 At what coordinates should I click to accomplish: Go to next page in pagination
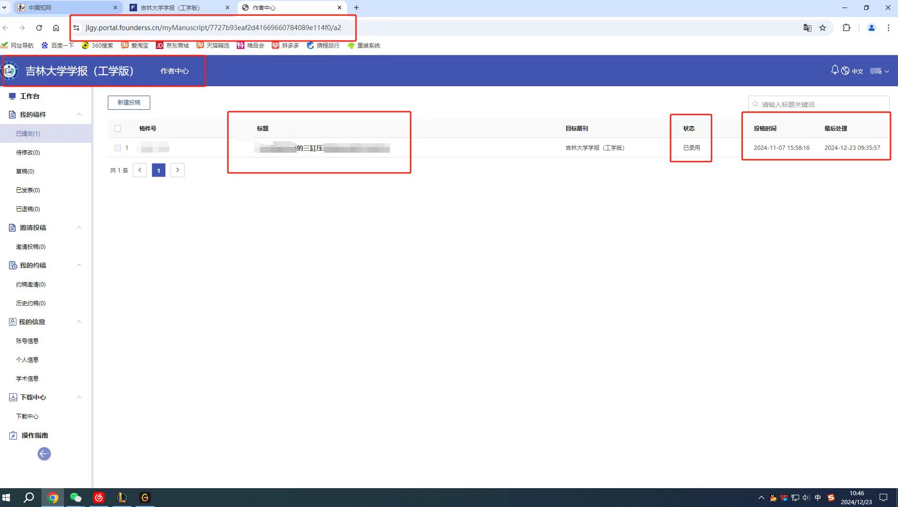(178, 170)
